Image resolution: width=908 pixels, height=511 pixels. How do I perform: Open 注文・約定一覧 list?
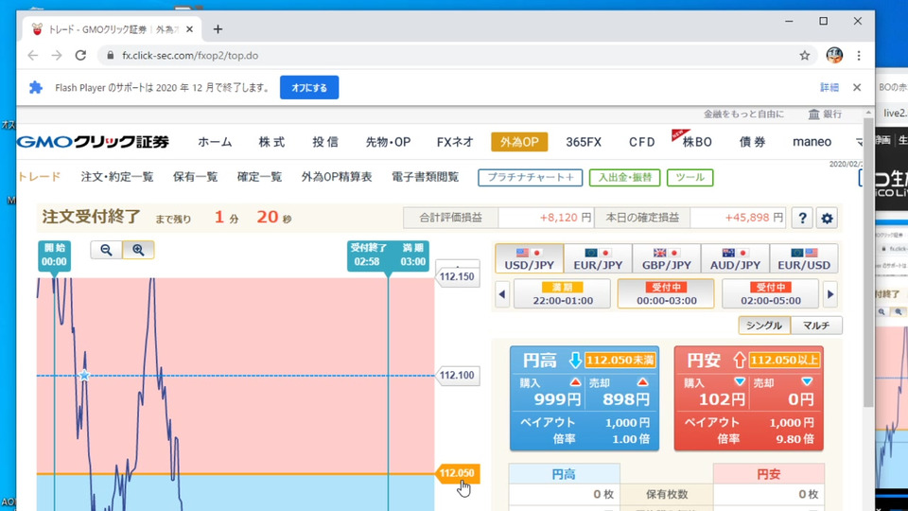(117, 177)
